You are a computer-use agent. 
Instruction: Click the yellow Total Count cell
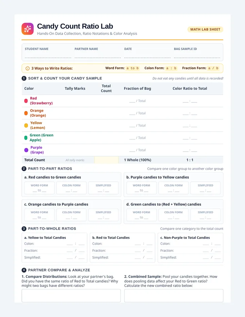[107, 160]
